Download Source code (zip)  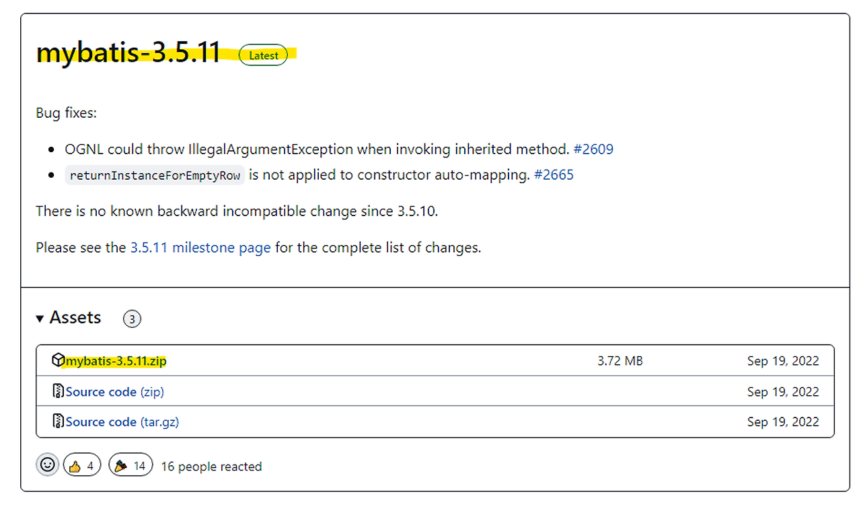tap(114, 391)
